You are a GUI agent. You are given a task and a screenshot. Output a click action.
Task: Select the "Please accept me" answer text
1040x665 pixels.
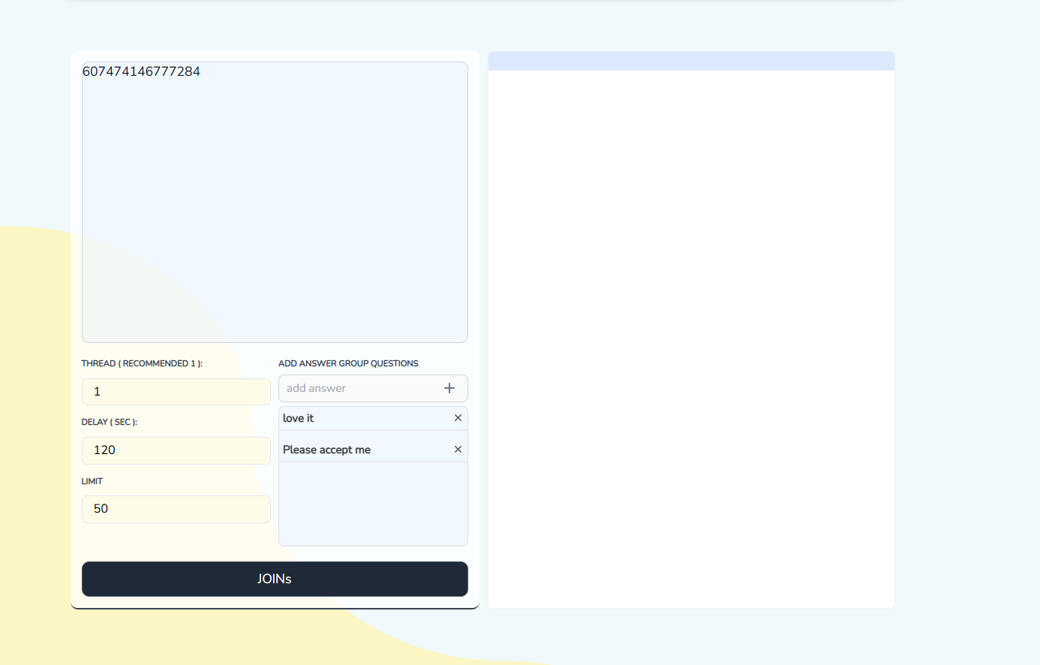point(326,450)
